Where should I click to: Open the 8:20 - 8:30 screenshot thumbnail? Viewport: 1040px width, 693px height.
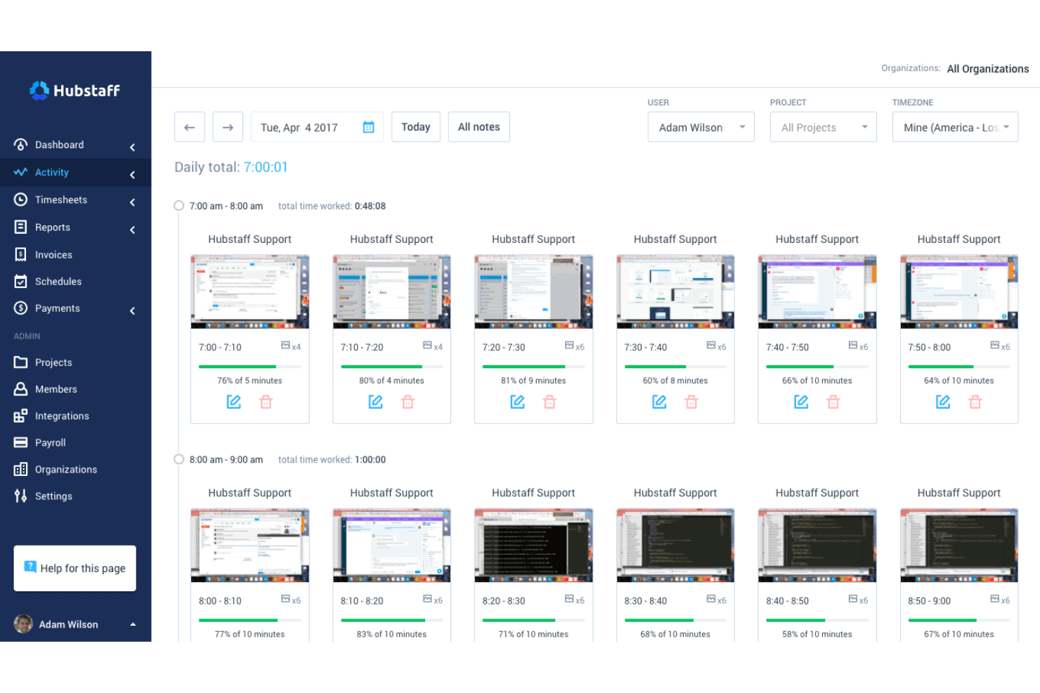533,546
